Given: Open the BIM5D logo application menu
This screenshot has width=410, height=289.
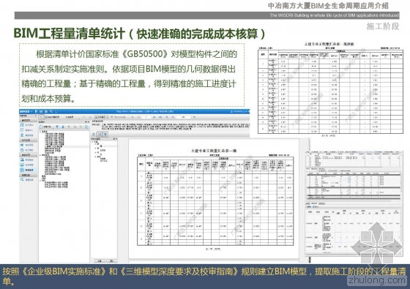Looking at the screenshot, I should click(26, 111).
